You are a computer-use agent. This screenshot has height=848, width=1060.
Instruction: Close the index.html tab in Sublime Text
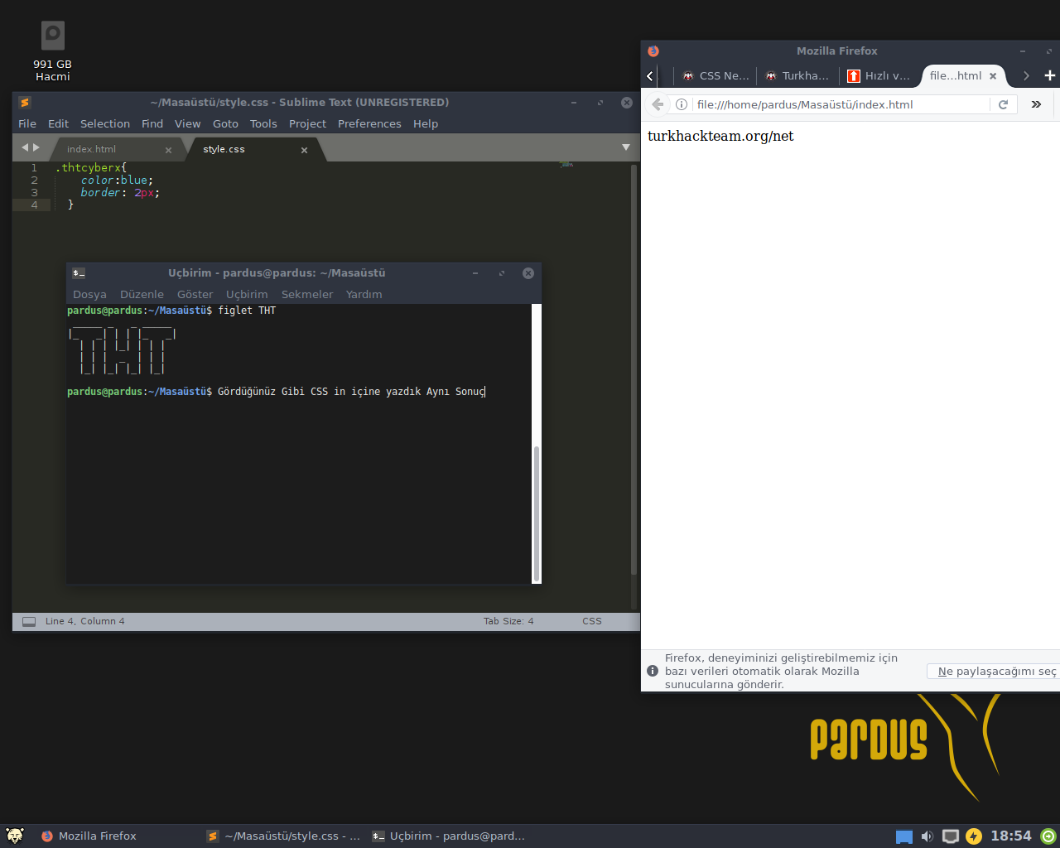pos(168,150)
